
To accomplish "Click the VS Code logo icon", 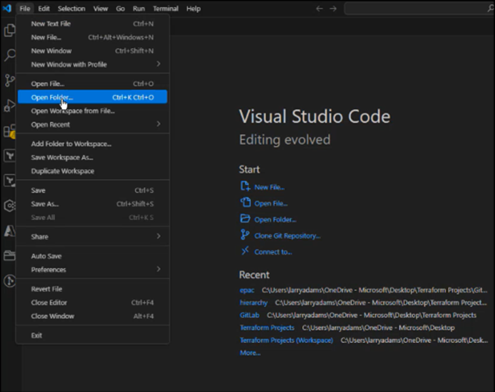I will click(7, 8).
